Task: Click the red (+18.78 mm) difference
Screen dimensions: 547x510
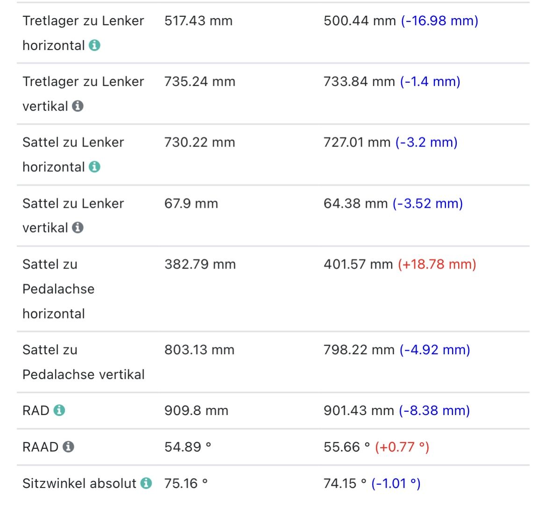Action: tap(437, 264)
